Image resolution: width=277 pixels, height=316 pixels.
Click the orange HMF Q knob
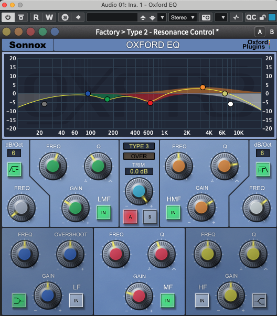point(225,166)
